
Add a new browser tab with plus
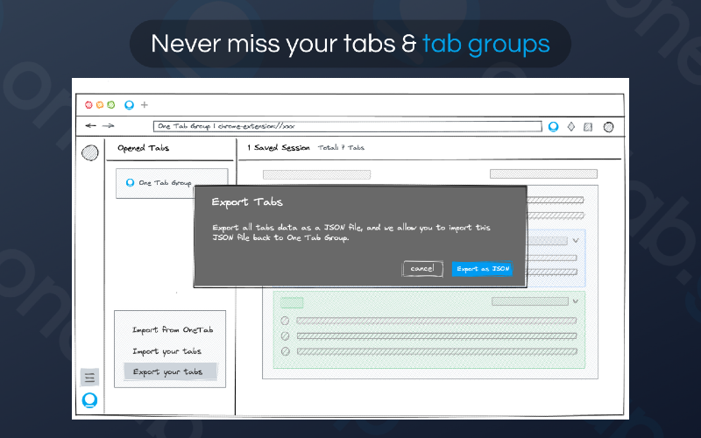pos(145,105)
